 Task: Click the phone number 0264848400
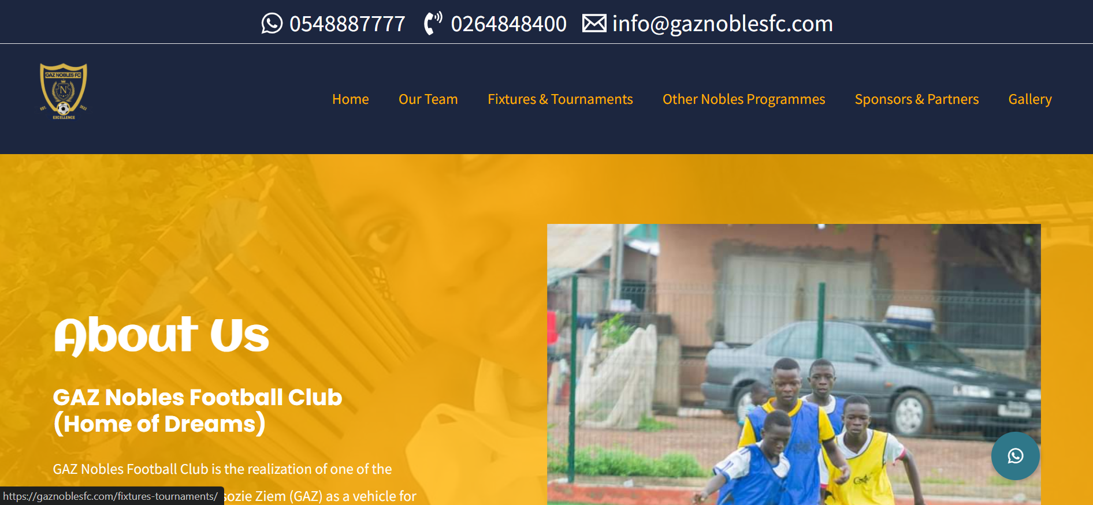click(509, 24)
